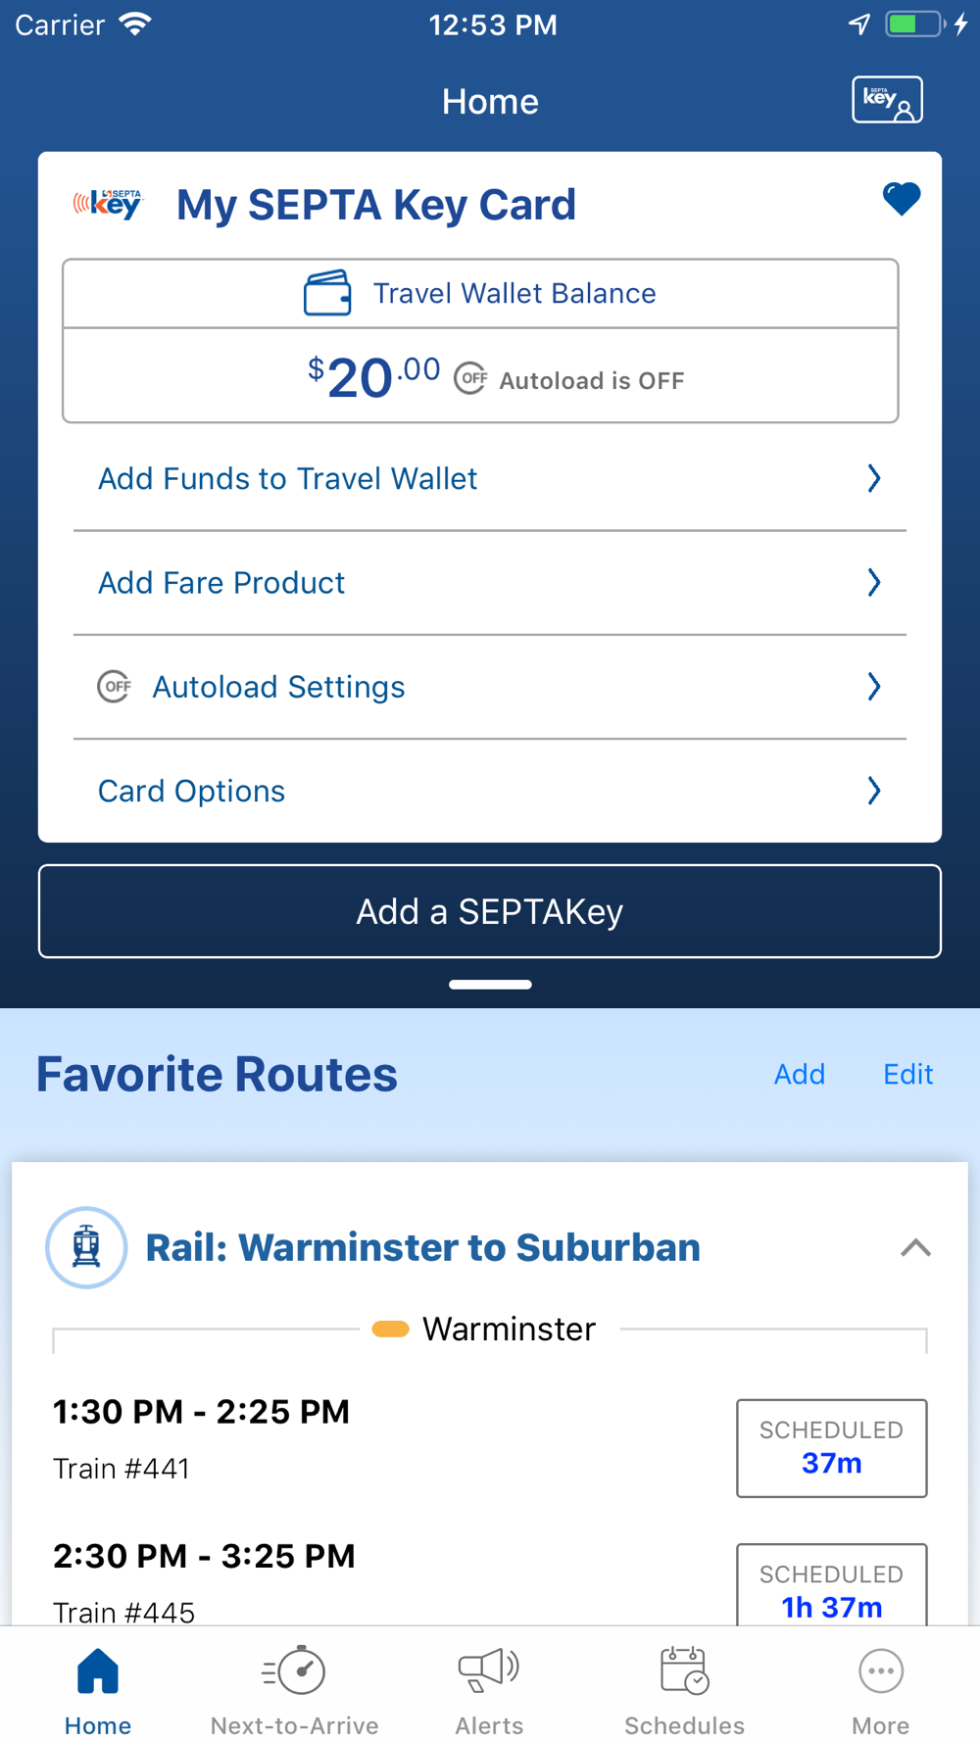Open the SEPTA Key account icon

click(x=887, y=100)
